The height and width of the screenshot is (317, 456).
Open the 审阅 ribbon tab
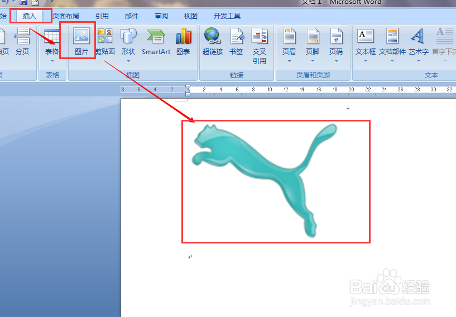point(161,16)
